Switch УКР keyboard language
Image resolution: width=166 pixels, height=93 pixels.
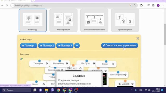tap(141, 90)
